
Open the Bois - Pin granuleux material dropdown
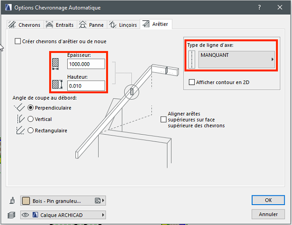tap(63, 201)
